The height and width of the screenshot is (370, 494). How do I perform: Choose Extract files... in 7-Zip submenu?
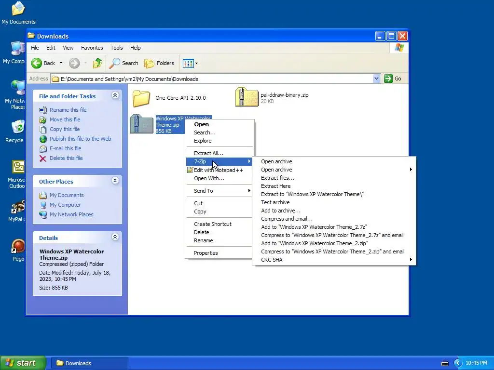(x=334, y=178)
